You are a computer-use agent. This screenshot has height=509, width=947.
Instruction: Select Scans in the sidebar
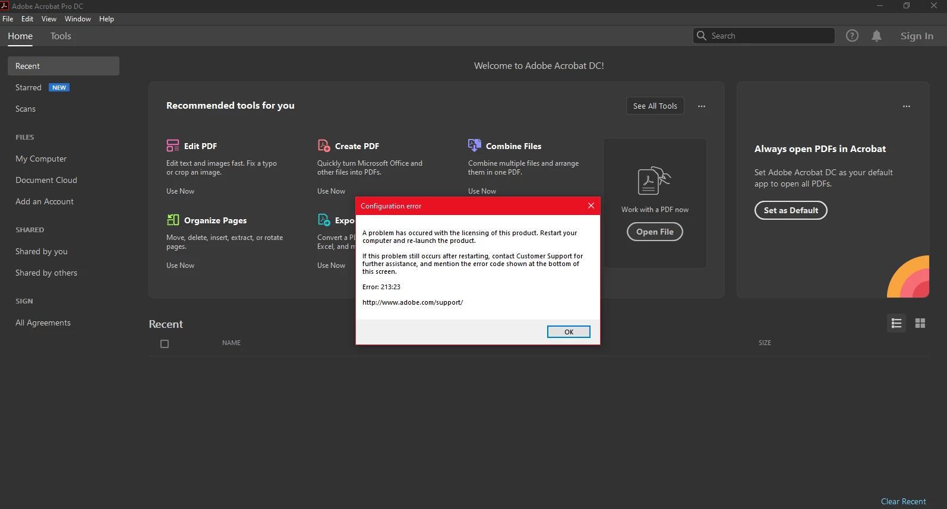click(x=26, y=109)
